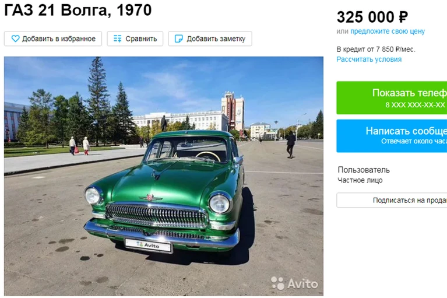
Task: Click the sticky note icon
Action: [x=179, y=38]
